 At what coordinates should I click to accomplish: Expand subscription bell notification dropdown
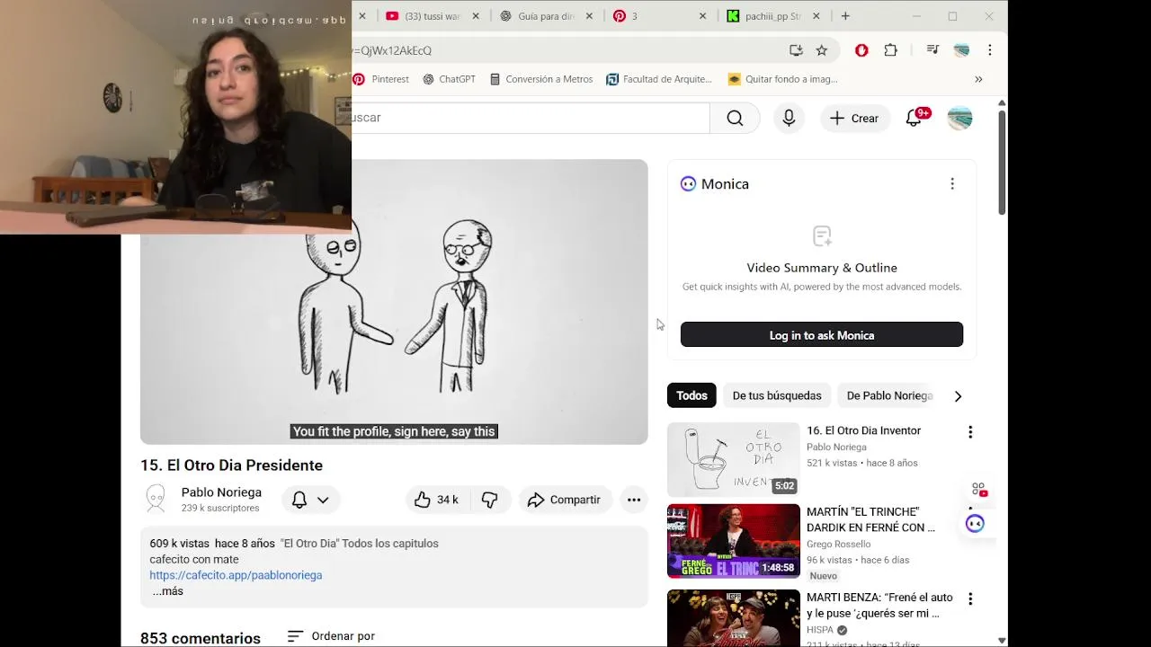pyautogui.click(x=310, y=500)
